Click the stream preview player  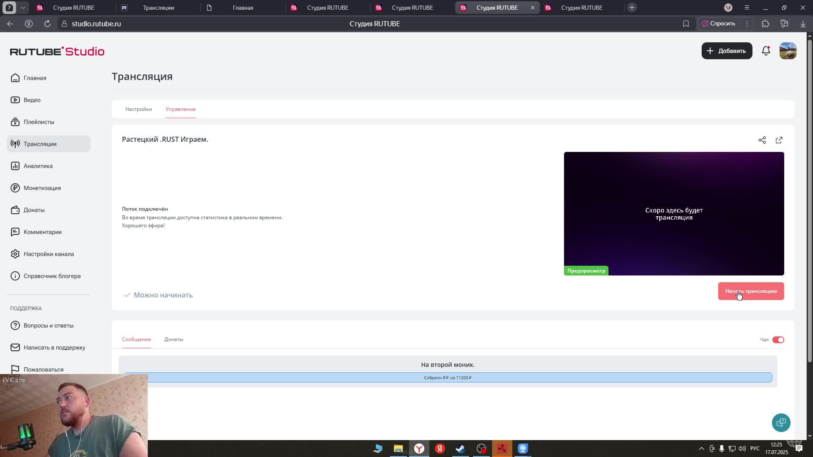tap(674, 214)
